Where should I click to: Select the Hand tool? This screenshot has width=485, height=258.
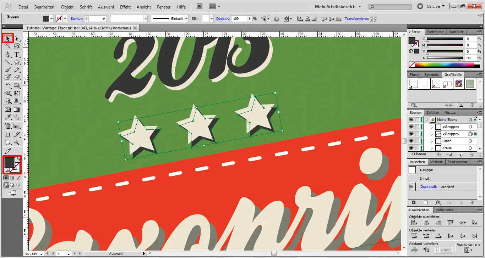coord(8,142)
